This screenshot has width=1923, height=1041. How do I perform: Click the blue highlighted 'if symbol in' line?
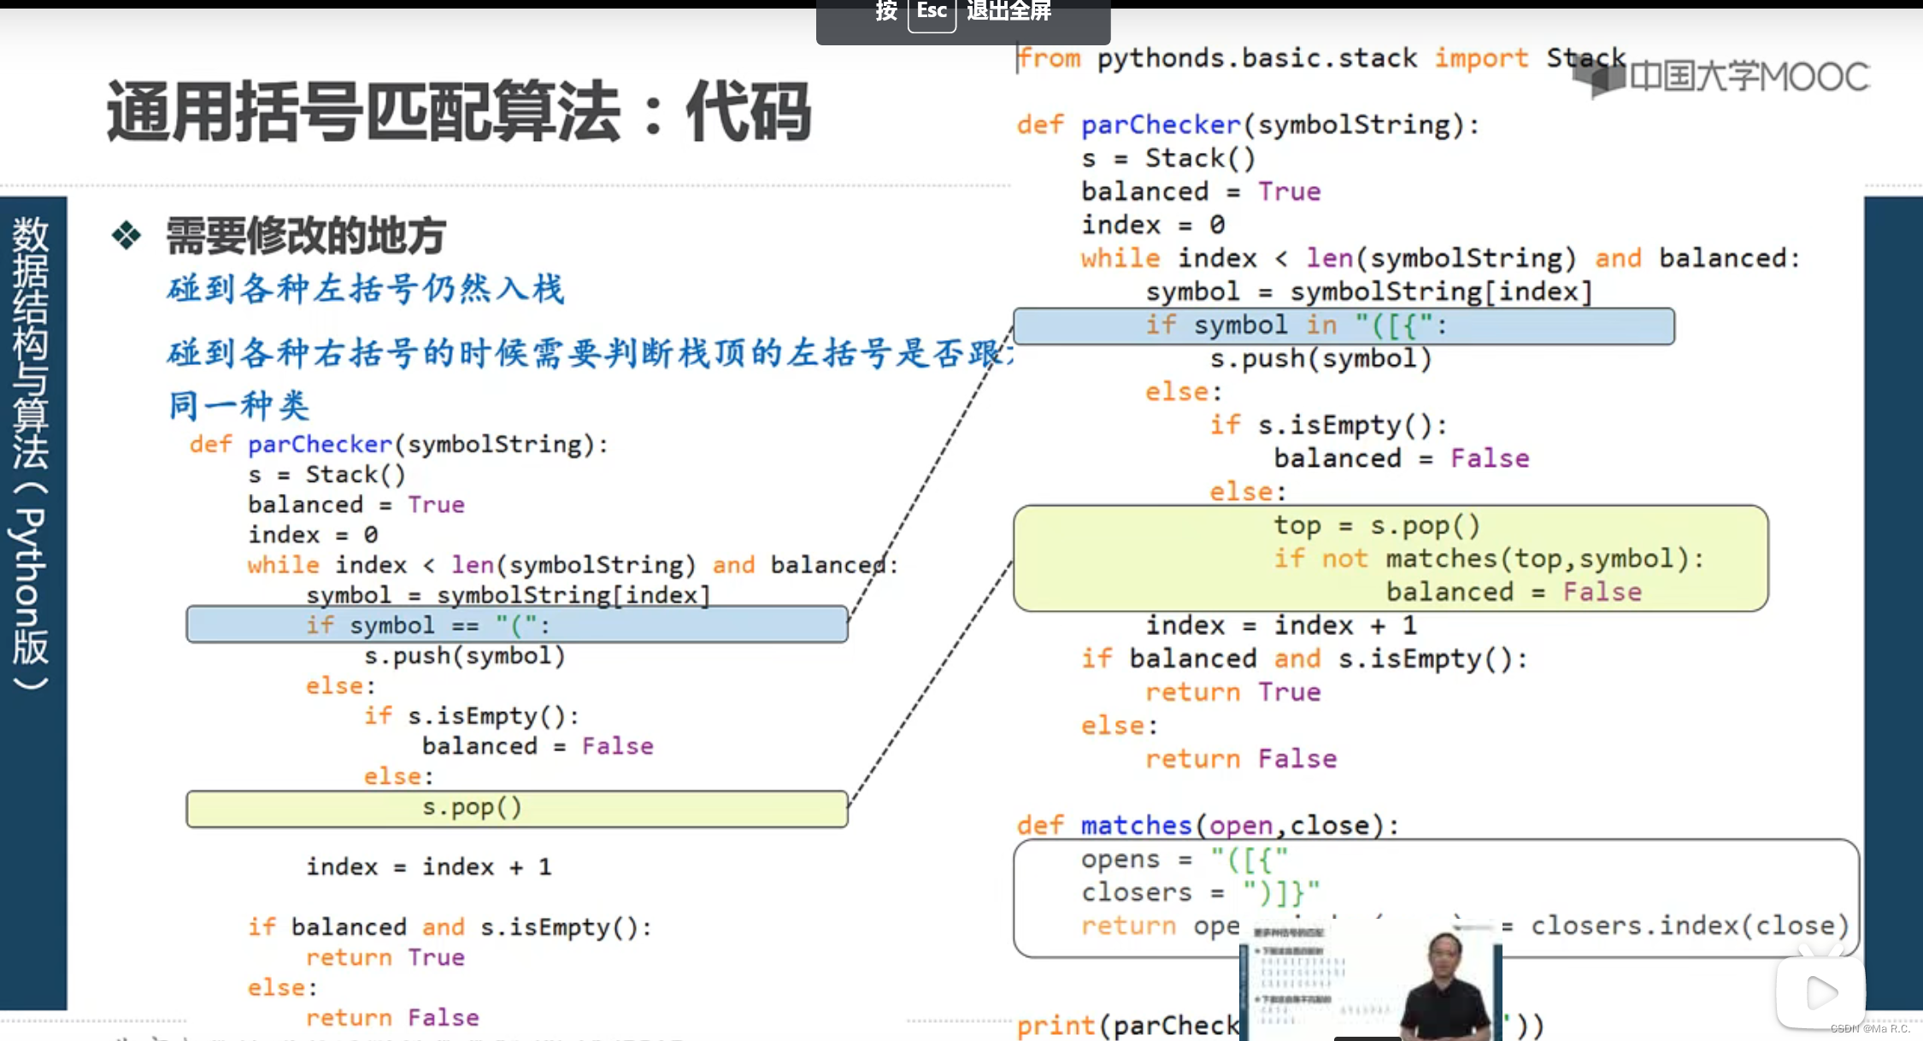tap(1343, 326)
